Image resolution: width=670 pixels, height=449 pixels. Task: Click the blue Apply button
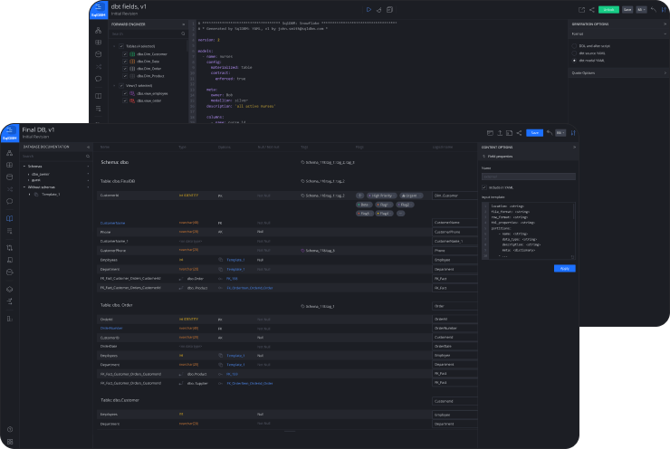point(564,268)
